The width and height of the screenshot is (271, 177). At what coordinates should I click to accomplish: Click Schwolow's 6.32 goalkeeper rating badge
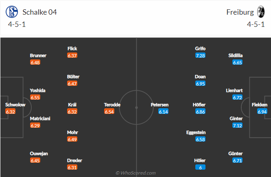10,111
